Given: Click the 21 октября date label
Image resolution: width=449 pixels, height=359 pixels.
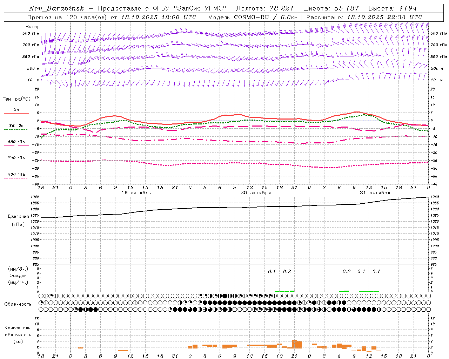Looking at the screenshot, I should 375,193.
